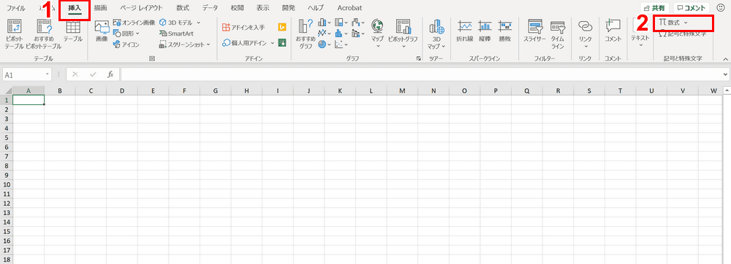Insert online pictures (オンライン画像)
This screenshot has height=264, width=731.
(x=134, y=23)
